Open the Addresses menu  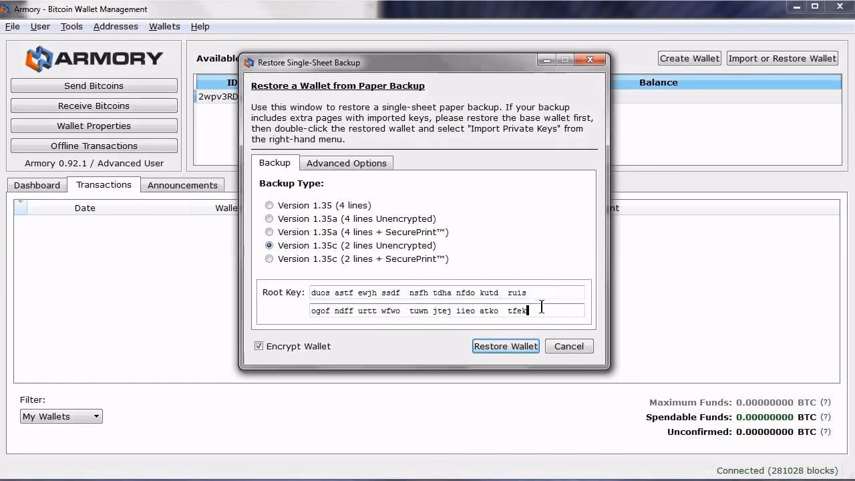[116, 27]
